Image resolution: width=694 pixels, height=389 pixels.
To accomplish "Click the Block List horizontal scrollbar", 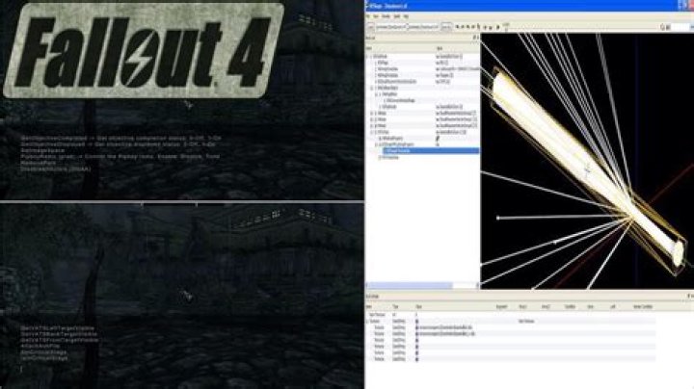I will coord(421,286).
